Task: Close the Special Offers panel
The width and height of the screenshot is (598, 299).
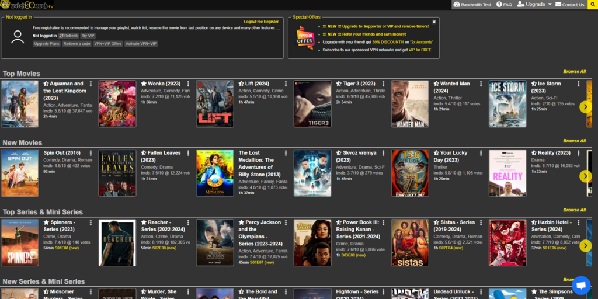Action: [434, 22]
